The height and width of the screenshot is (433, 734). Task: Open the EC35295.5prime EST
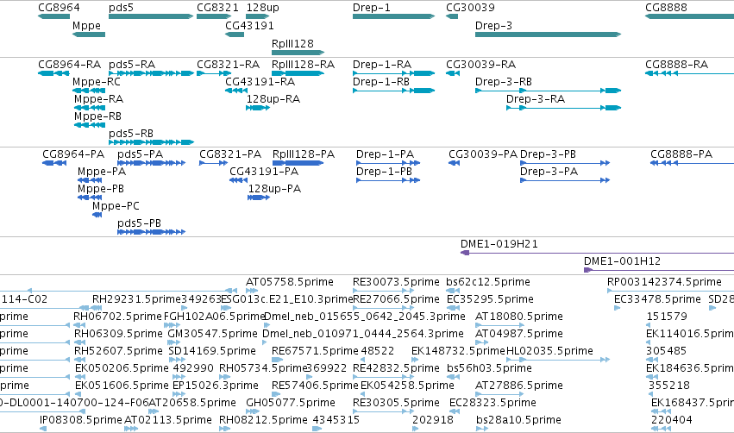pos(453,308)
